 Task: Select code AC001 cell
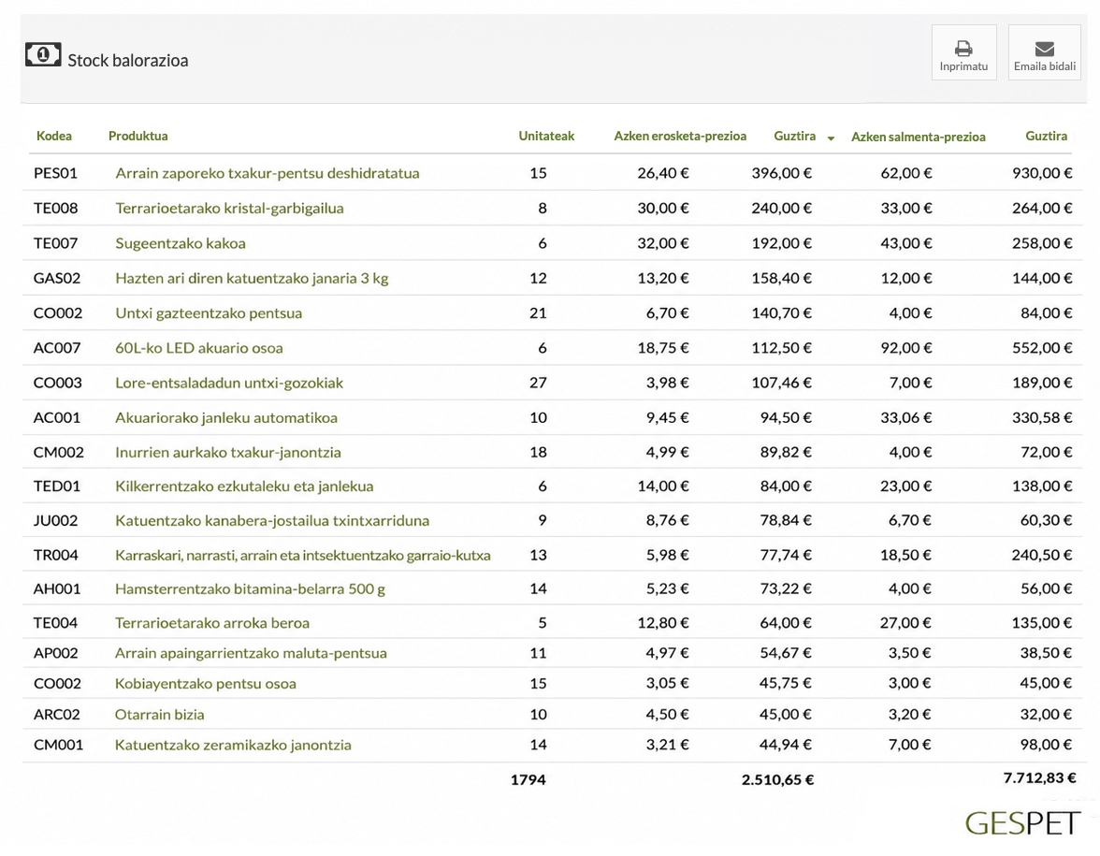coord(57,418)
